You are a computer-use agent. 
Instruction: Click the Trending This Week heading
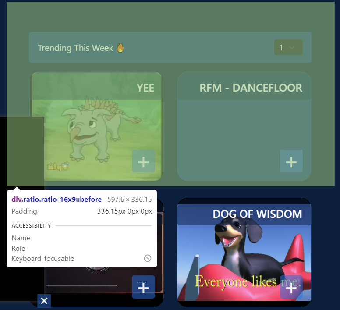coord(75,48)
